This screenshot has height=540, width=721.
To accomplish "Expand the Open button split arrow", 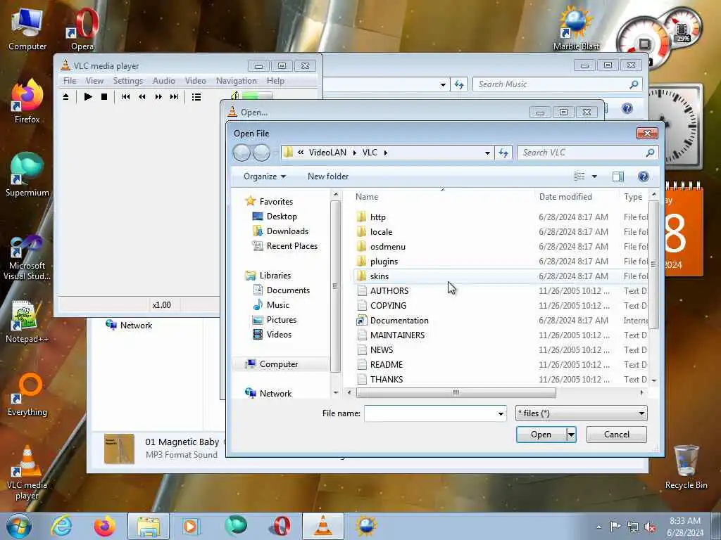I will coord(570,435).
